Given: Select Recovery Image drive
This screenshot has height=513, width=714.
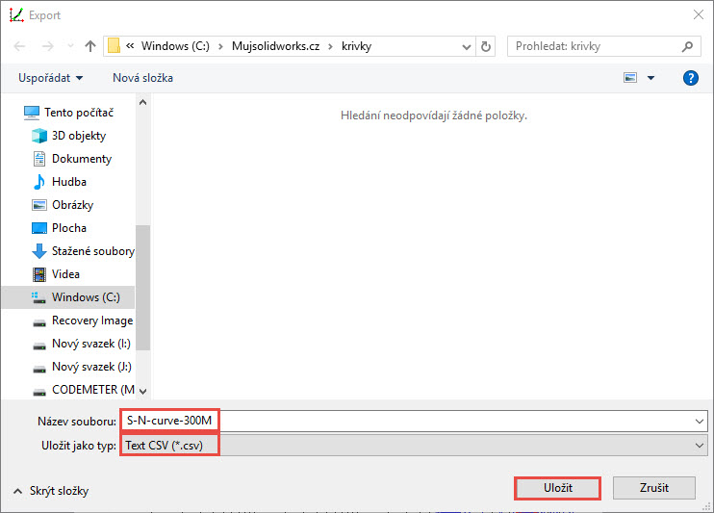Looking at the screenshot, I should click(92, 321).
